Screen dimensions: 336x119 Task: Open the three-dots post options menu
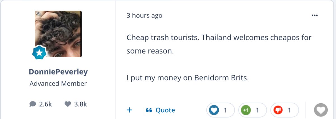(315, 16)
